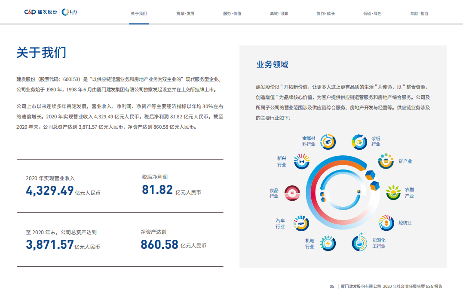Click the 轻纺业 industry icon
463x308 pixels.
tap(386, 223)
